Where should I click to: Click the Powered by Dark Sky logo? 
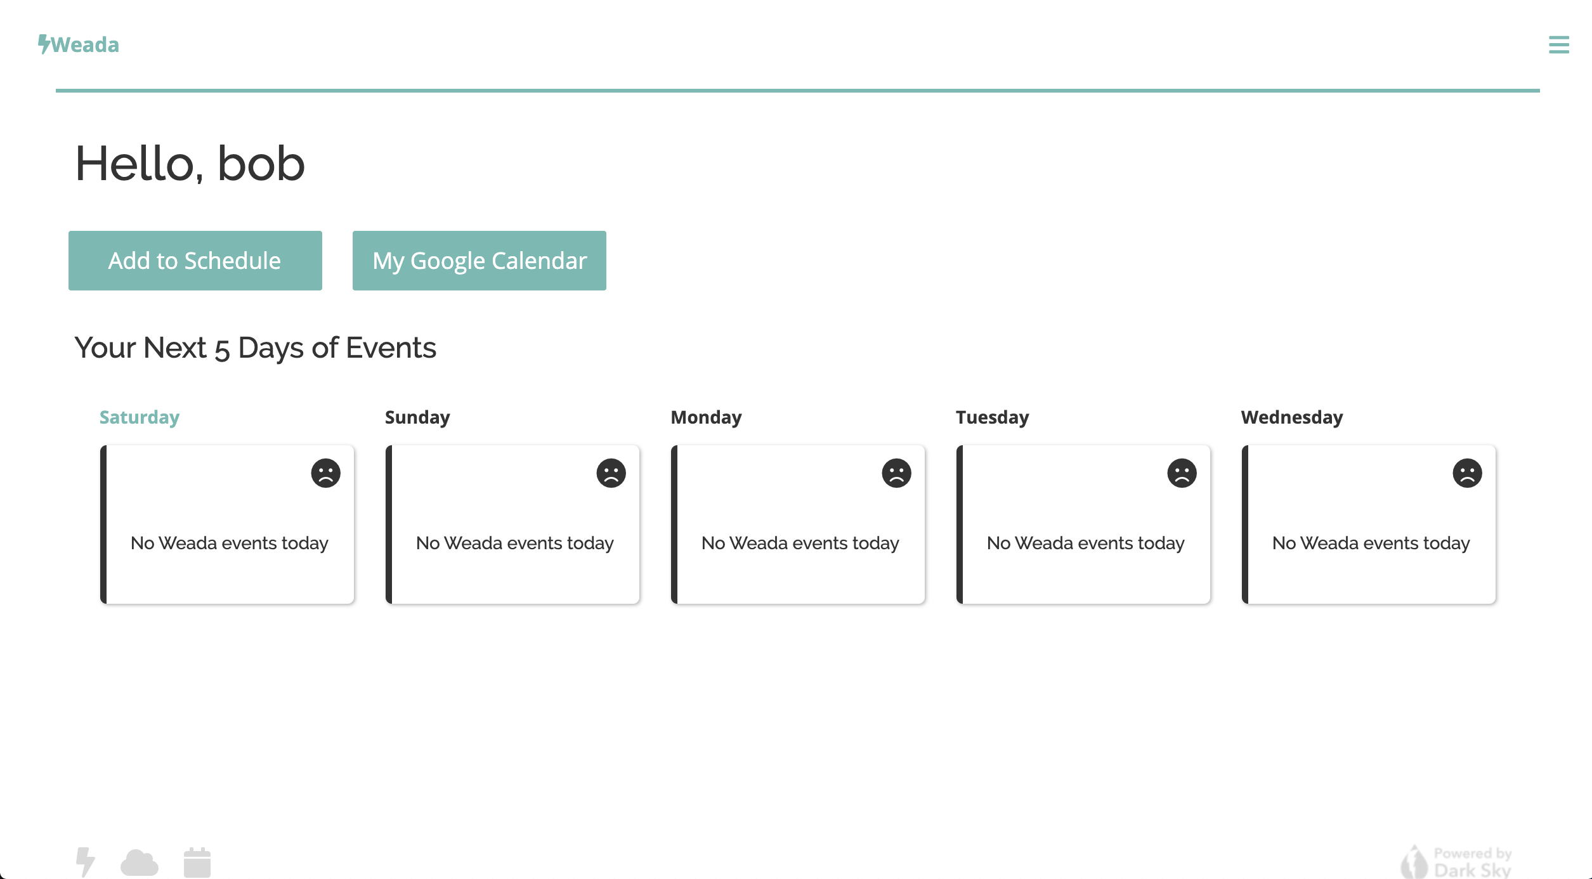[x=1457, y=862]
